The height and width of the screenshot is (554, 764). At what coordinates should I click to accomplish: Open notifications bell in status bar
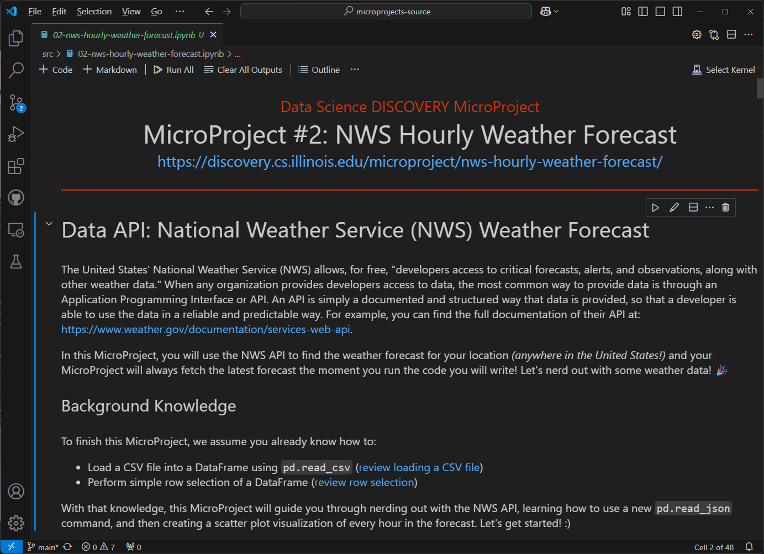click(x=749, y=547)
